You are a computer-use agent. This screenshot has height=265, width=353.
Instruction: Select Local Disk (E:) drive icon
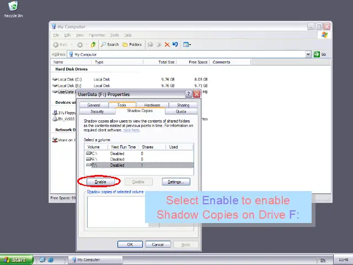pos(55,86)
